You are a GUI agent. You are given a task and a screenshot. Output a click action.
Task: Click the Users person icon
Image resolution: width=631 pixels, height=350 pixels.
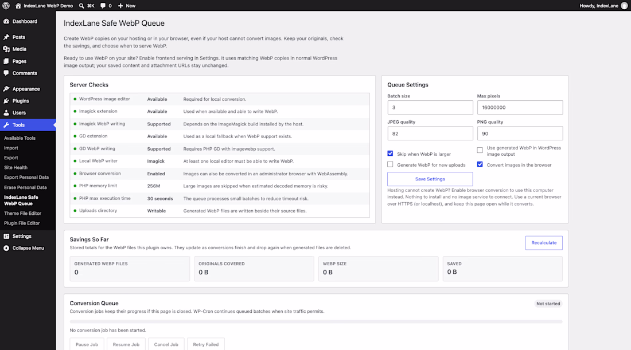click(6, 113)
